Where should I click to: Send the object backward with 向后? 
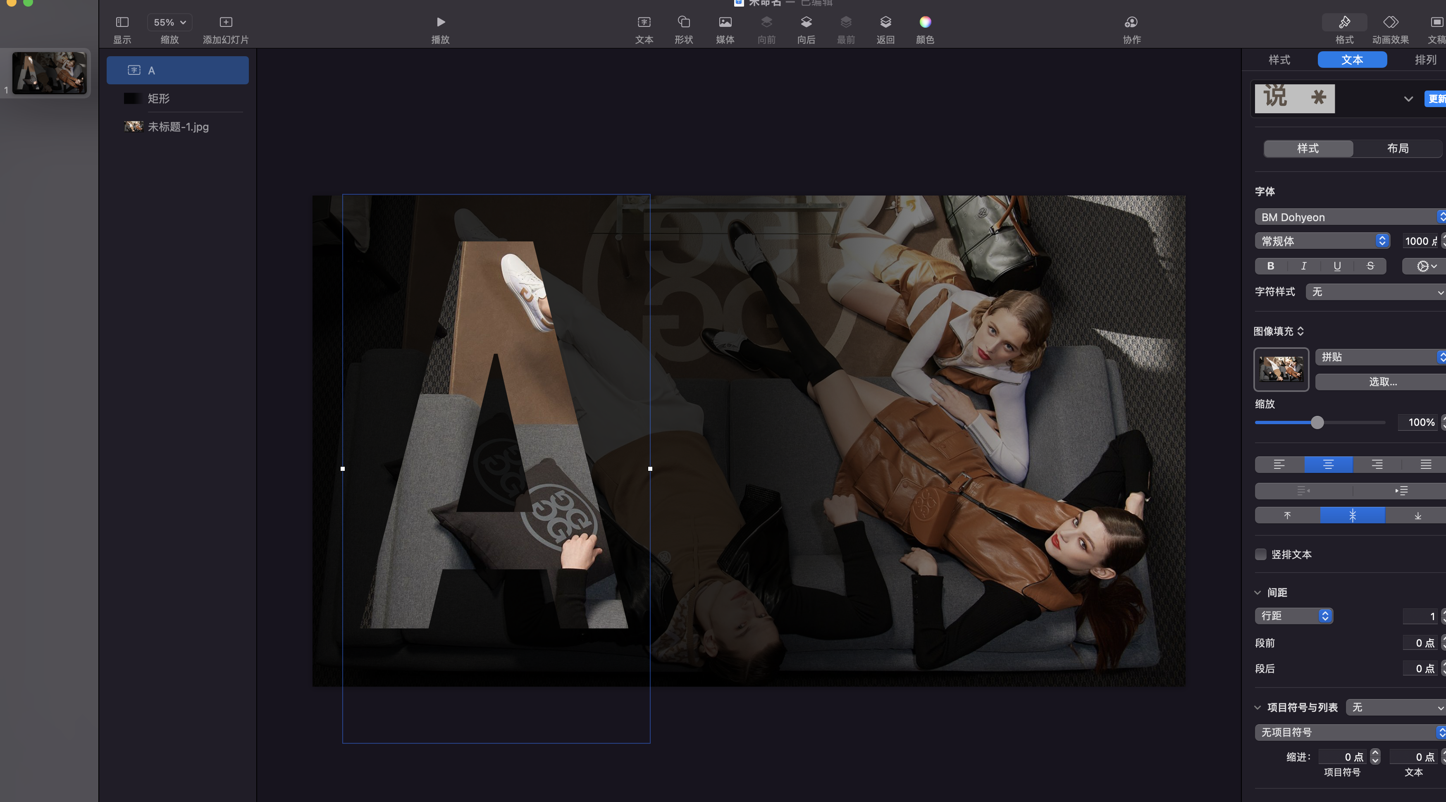(806, 22)
